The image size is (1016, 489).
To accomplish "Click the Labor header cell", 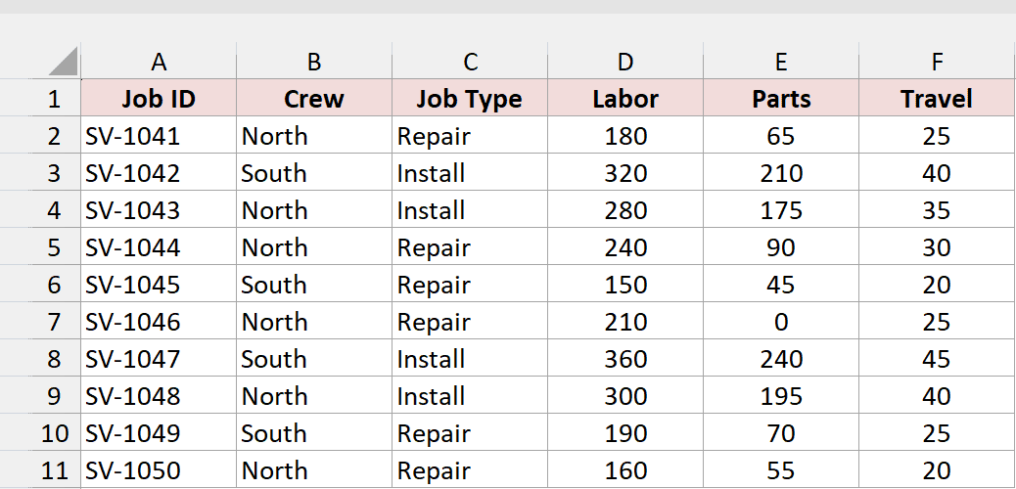I will [625, 99].
